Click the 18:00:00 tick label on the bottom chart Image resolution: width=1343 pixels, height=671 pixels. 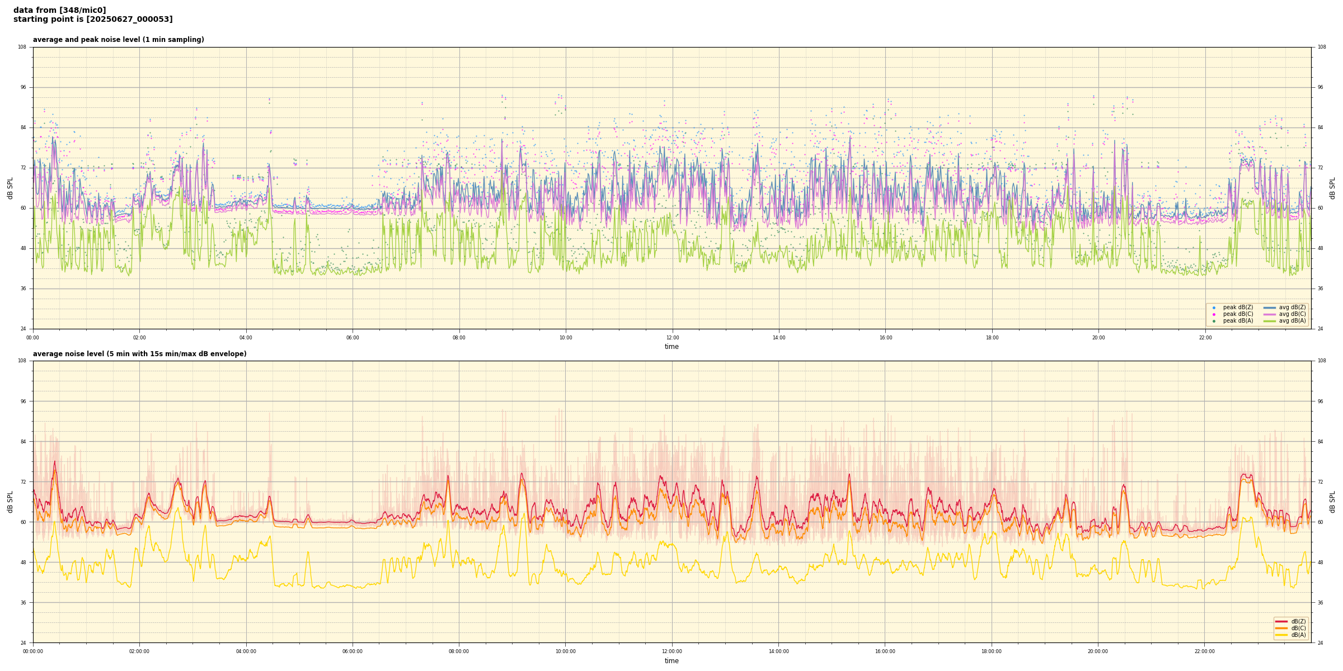tap(992, 651)
